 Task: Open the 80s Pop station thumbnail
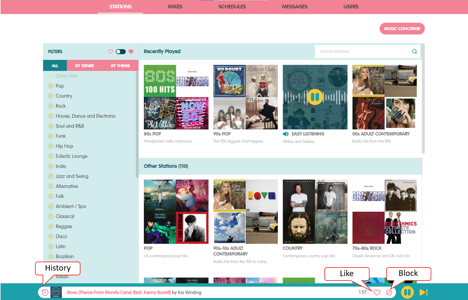[176, 97]
